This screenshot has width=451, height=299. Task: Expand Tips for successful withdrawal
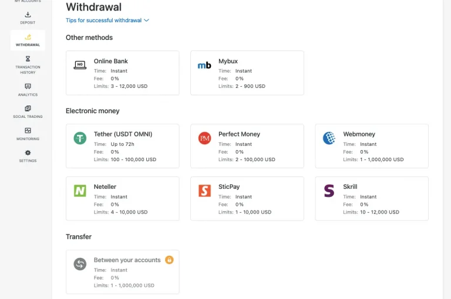click(107, 21)
